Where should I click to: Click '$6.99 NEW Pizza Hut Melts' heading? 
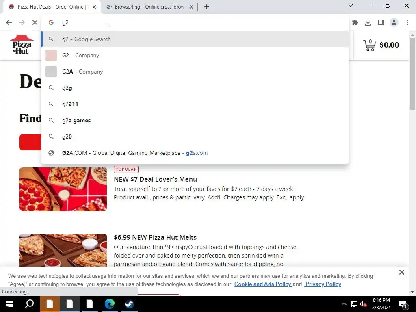point(155,237)
